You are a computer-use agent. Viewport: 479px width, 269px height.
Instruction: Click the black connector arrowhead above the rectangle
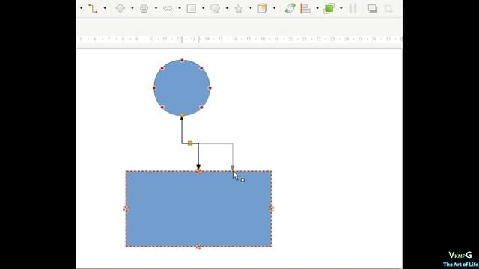[x=198, y=167]
